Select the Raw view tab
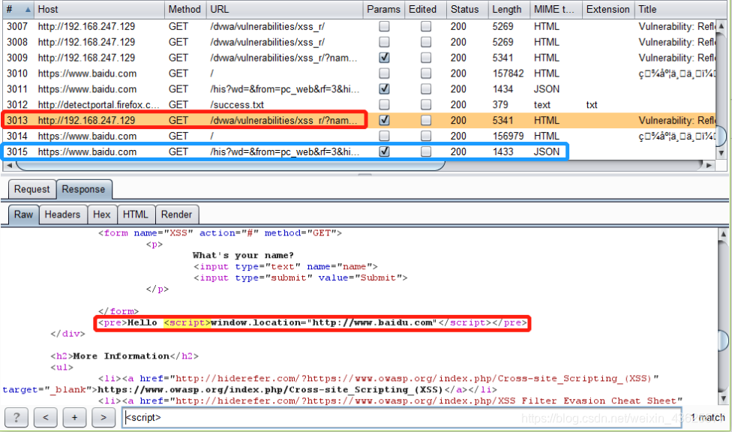 click(23, 214)
